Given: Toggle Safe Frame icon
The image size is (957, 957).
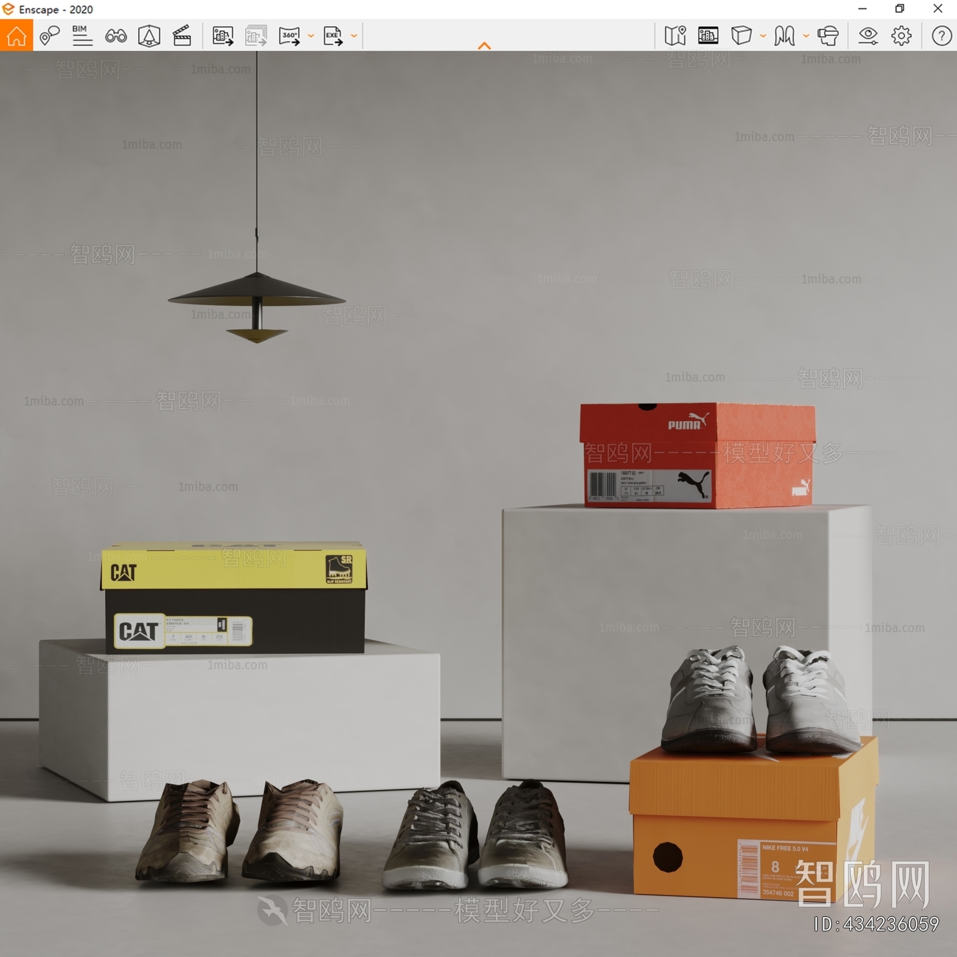Looking at the screenshot, I should click(x=149, y=36).
